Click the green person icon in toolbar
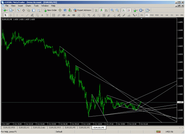185x134 pixels. [x=70, y=10]
